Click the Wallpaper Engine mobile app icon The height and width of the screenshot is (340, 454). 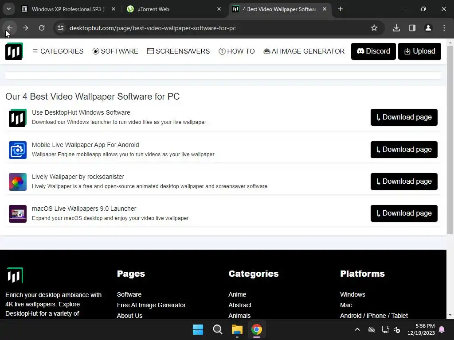pos(18,150)
